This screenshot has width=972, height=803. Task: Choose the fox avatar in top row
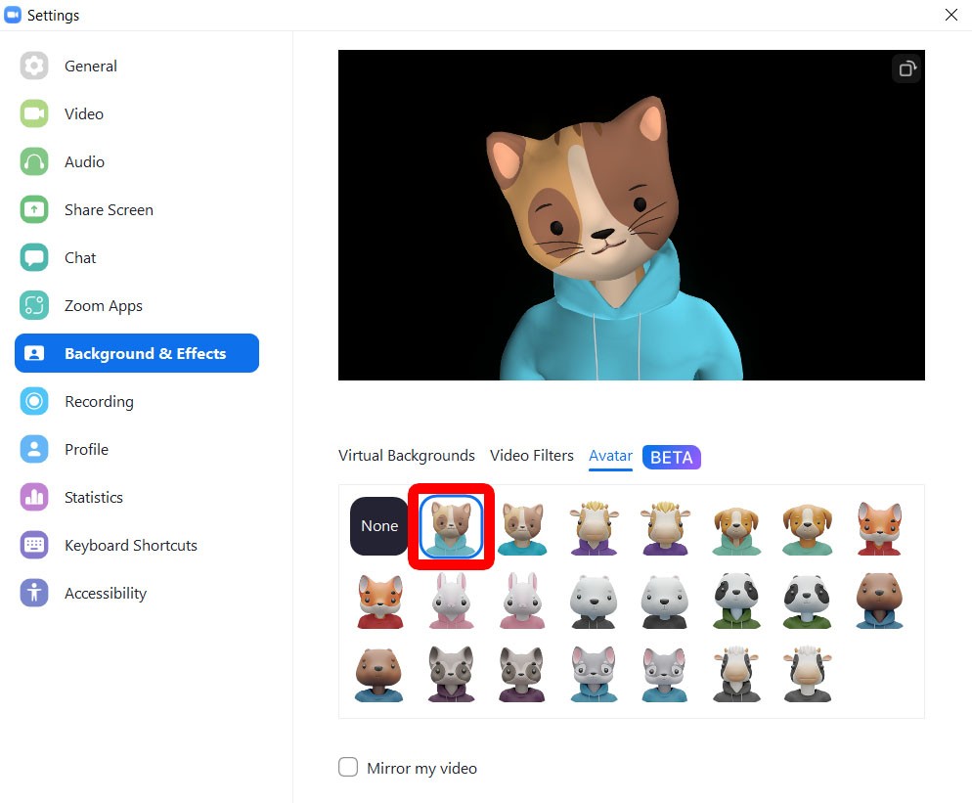tap(878, 527)
